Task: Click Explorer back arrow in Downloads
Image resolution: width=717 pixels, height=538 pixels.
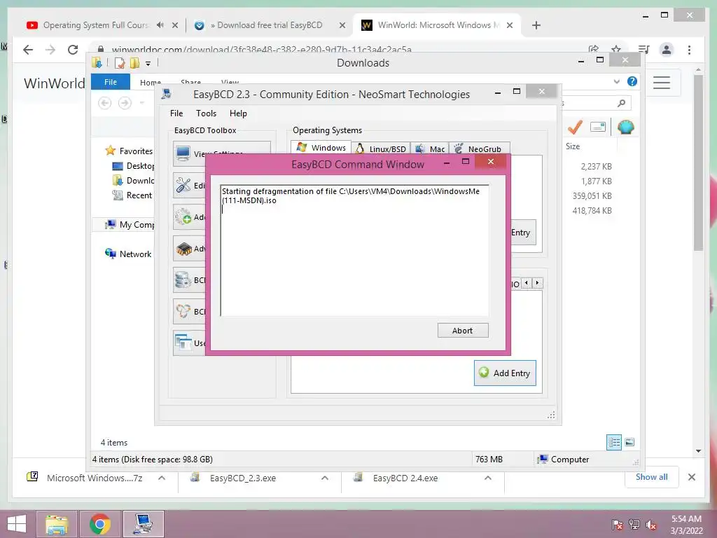Action: [x=105, y=103]
